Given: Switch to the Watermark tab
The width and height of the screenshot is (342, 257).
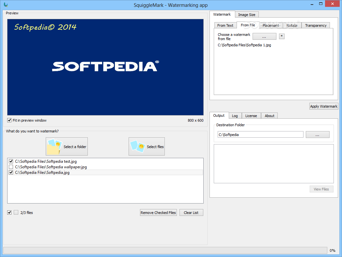Looking at the screenshot, I should [x=222, y=14].
